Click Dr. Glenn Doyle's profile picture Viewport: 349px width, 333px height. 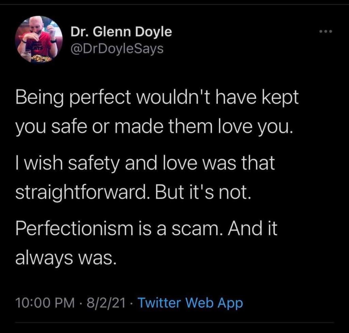39,40
